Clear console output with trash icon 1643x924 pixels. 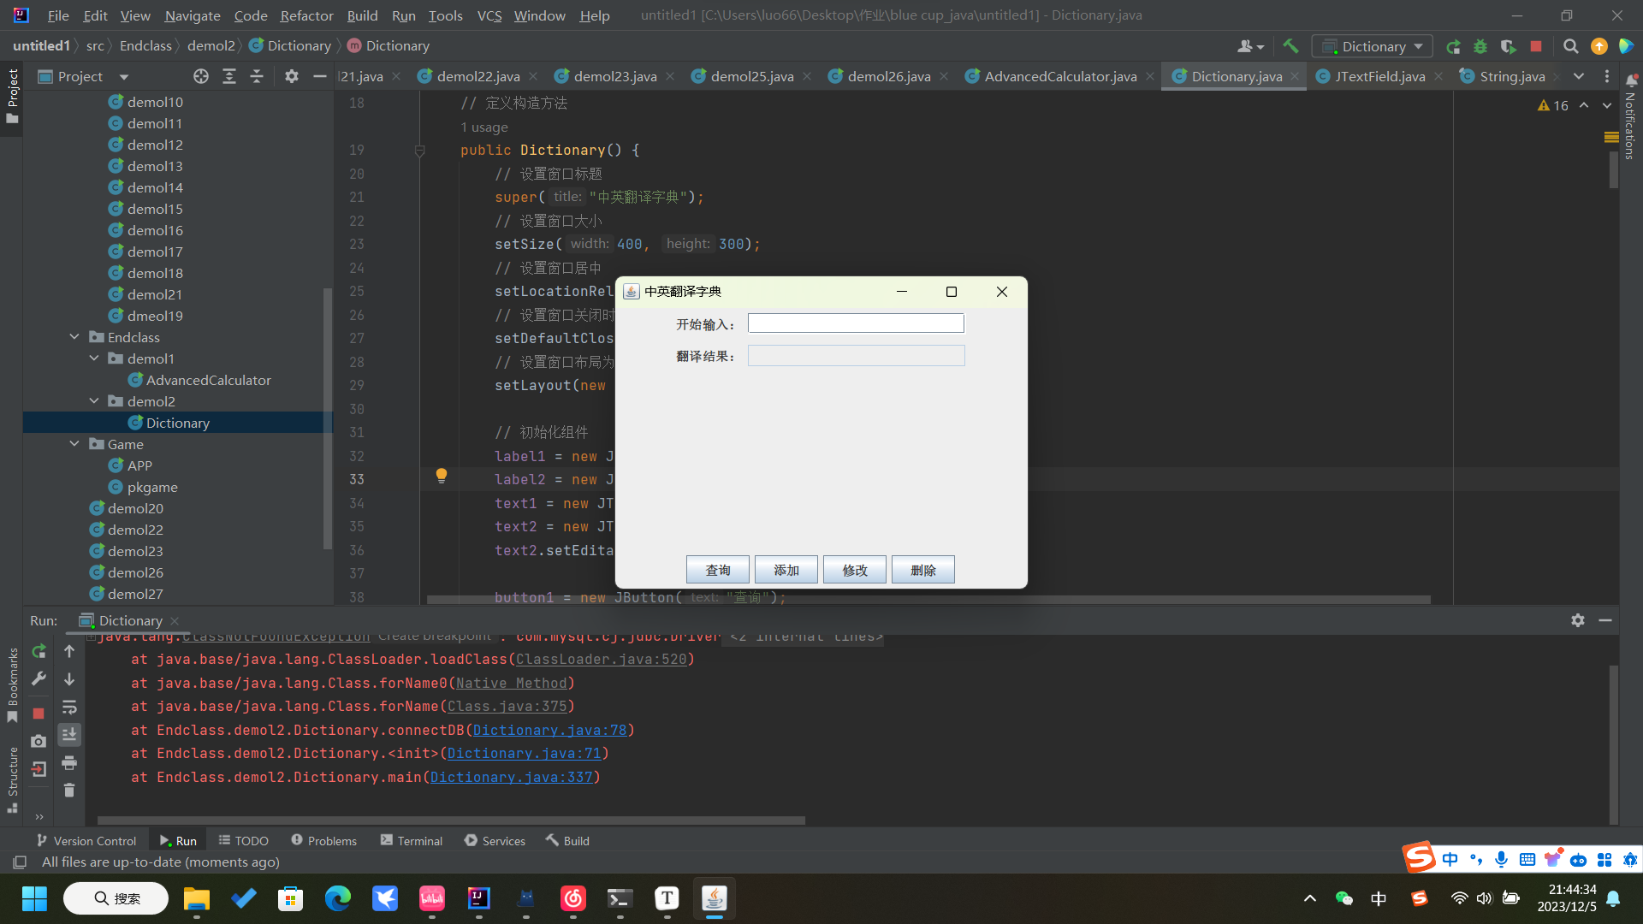point(69,791)
